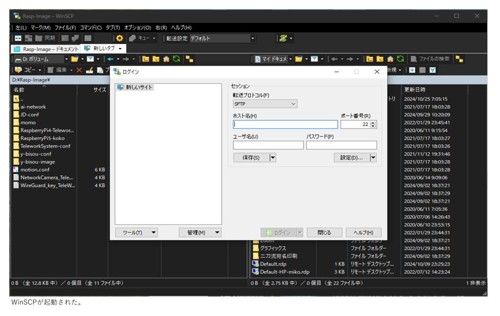Screen dimensions: 500x316
Task: Toggle directory tree in right panel
Action: (459, 59)
